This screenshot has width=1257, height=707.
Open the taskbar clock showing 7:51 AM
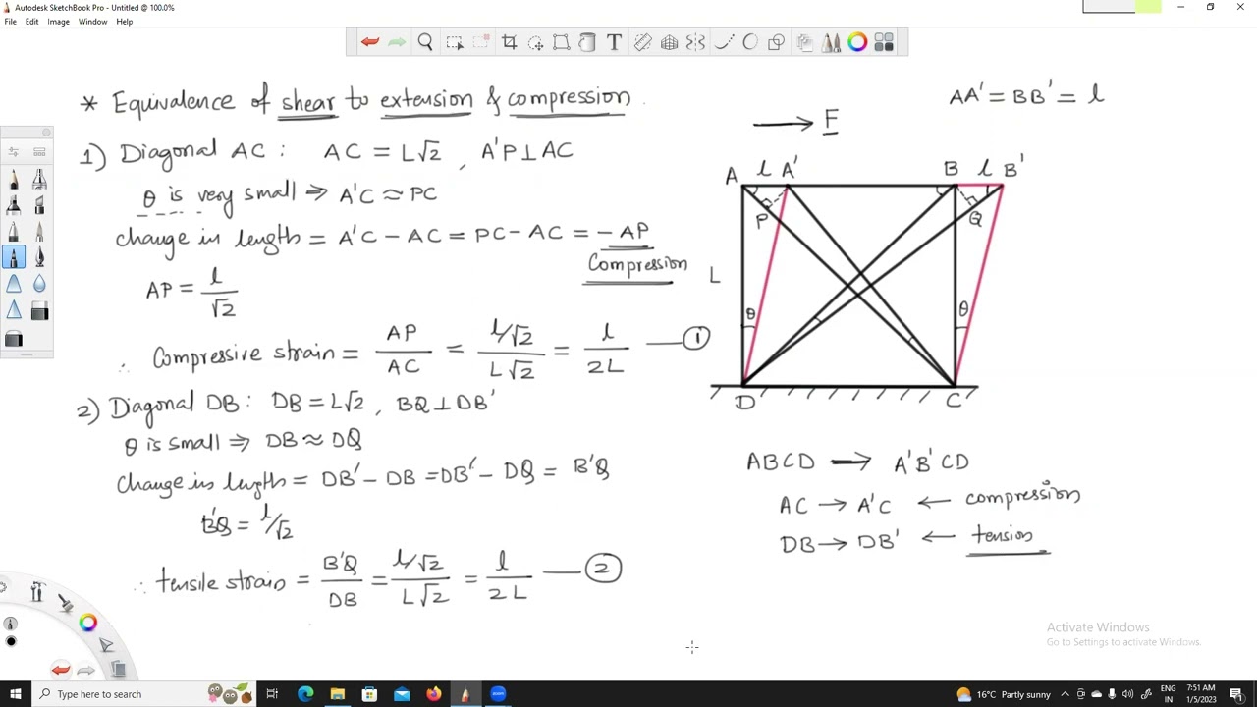tap(1202, 694)
